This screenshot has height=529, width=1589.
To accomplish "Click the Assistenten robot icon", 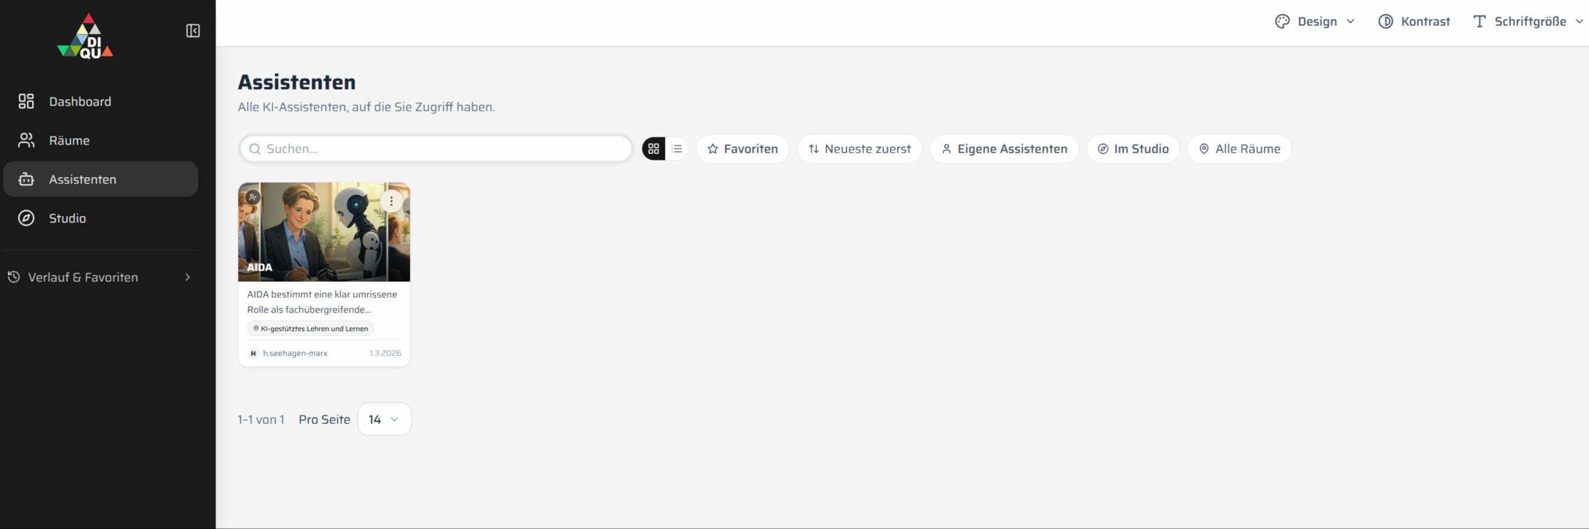I will 26,179.
